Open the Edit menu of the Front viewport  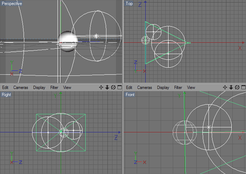(x=129, y=87)
